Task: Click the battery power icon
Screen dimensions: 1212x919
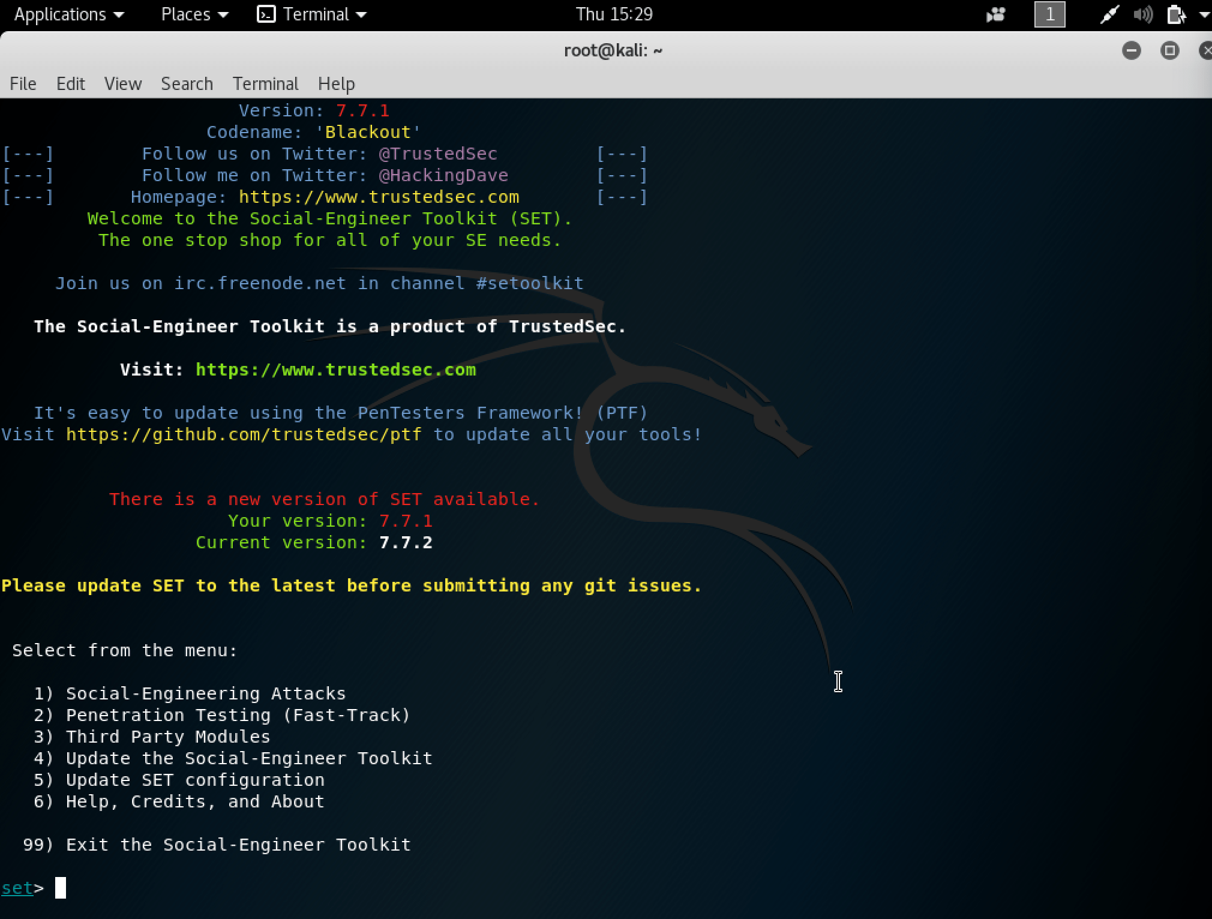Action: (1176, 14)
